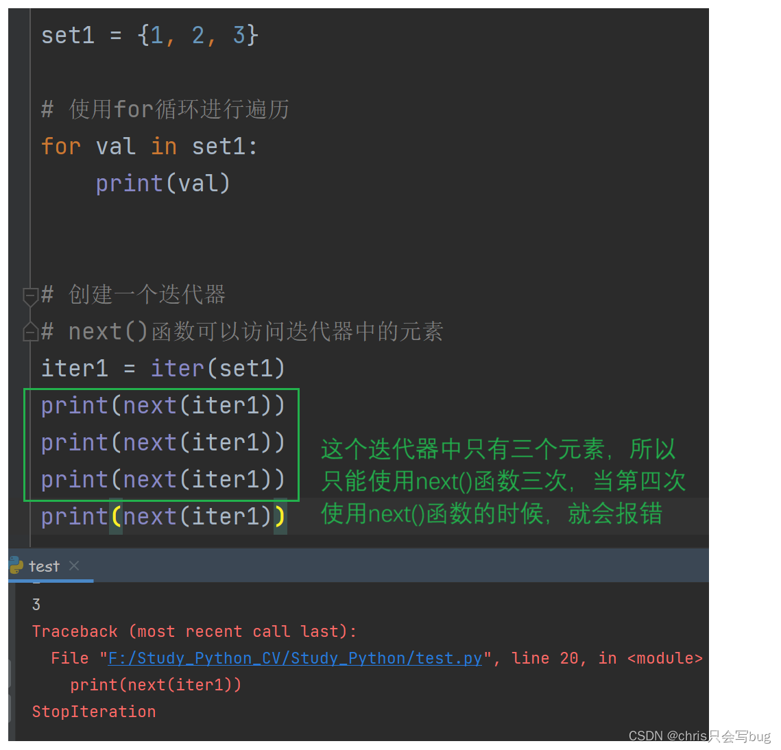The height and width of the screenshot is (750, 781).
Task: Open test.py from the traceback file link
Action: pos(293,658)
